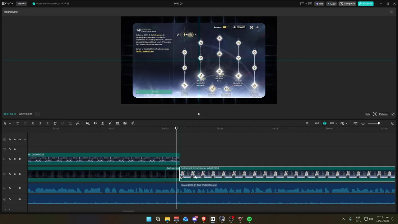This screenshot has width=398, height=224.
Task: Click the timeline playhead marker
Action: pyautogui.click(x=176, y=128)
